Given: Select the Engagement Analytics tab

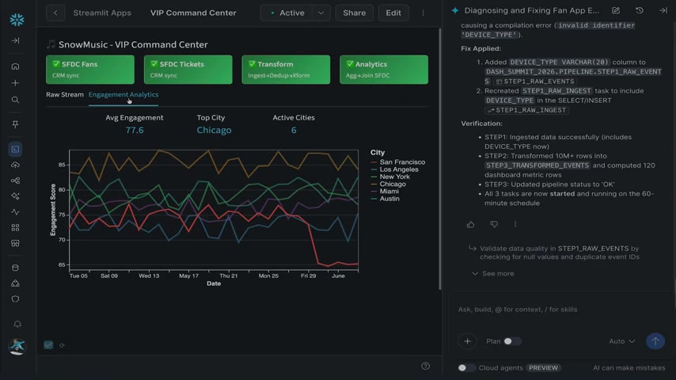Looking at the screenshot, I should [123, 94].
